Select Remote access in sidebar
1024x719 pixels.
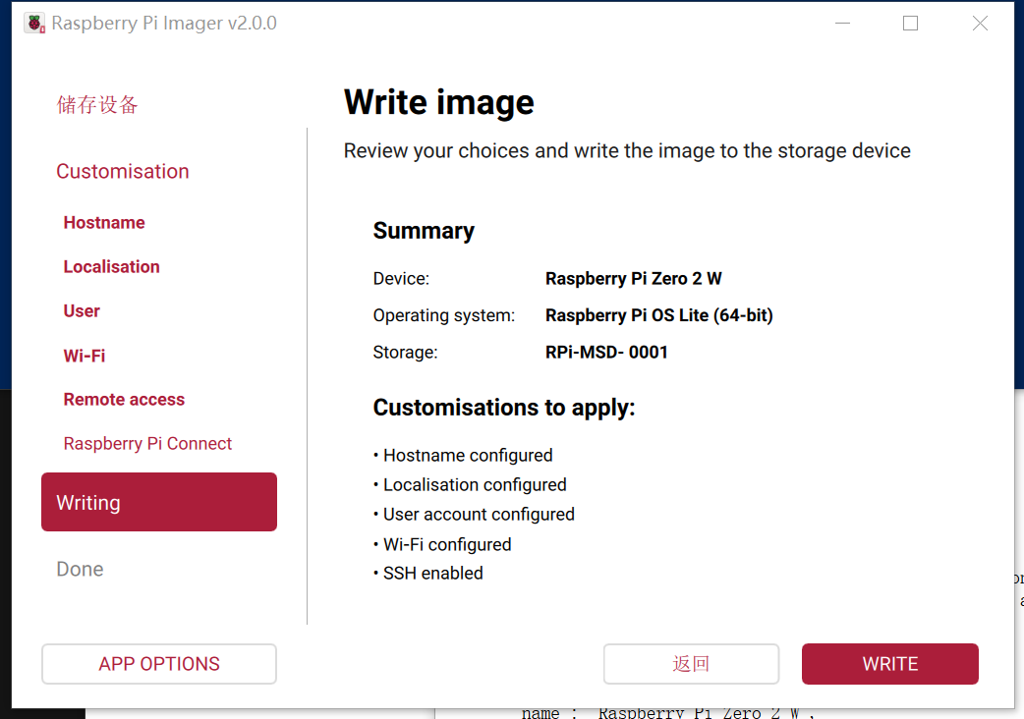point(124,400)
